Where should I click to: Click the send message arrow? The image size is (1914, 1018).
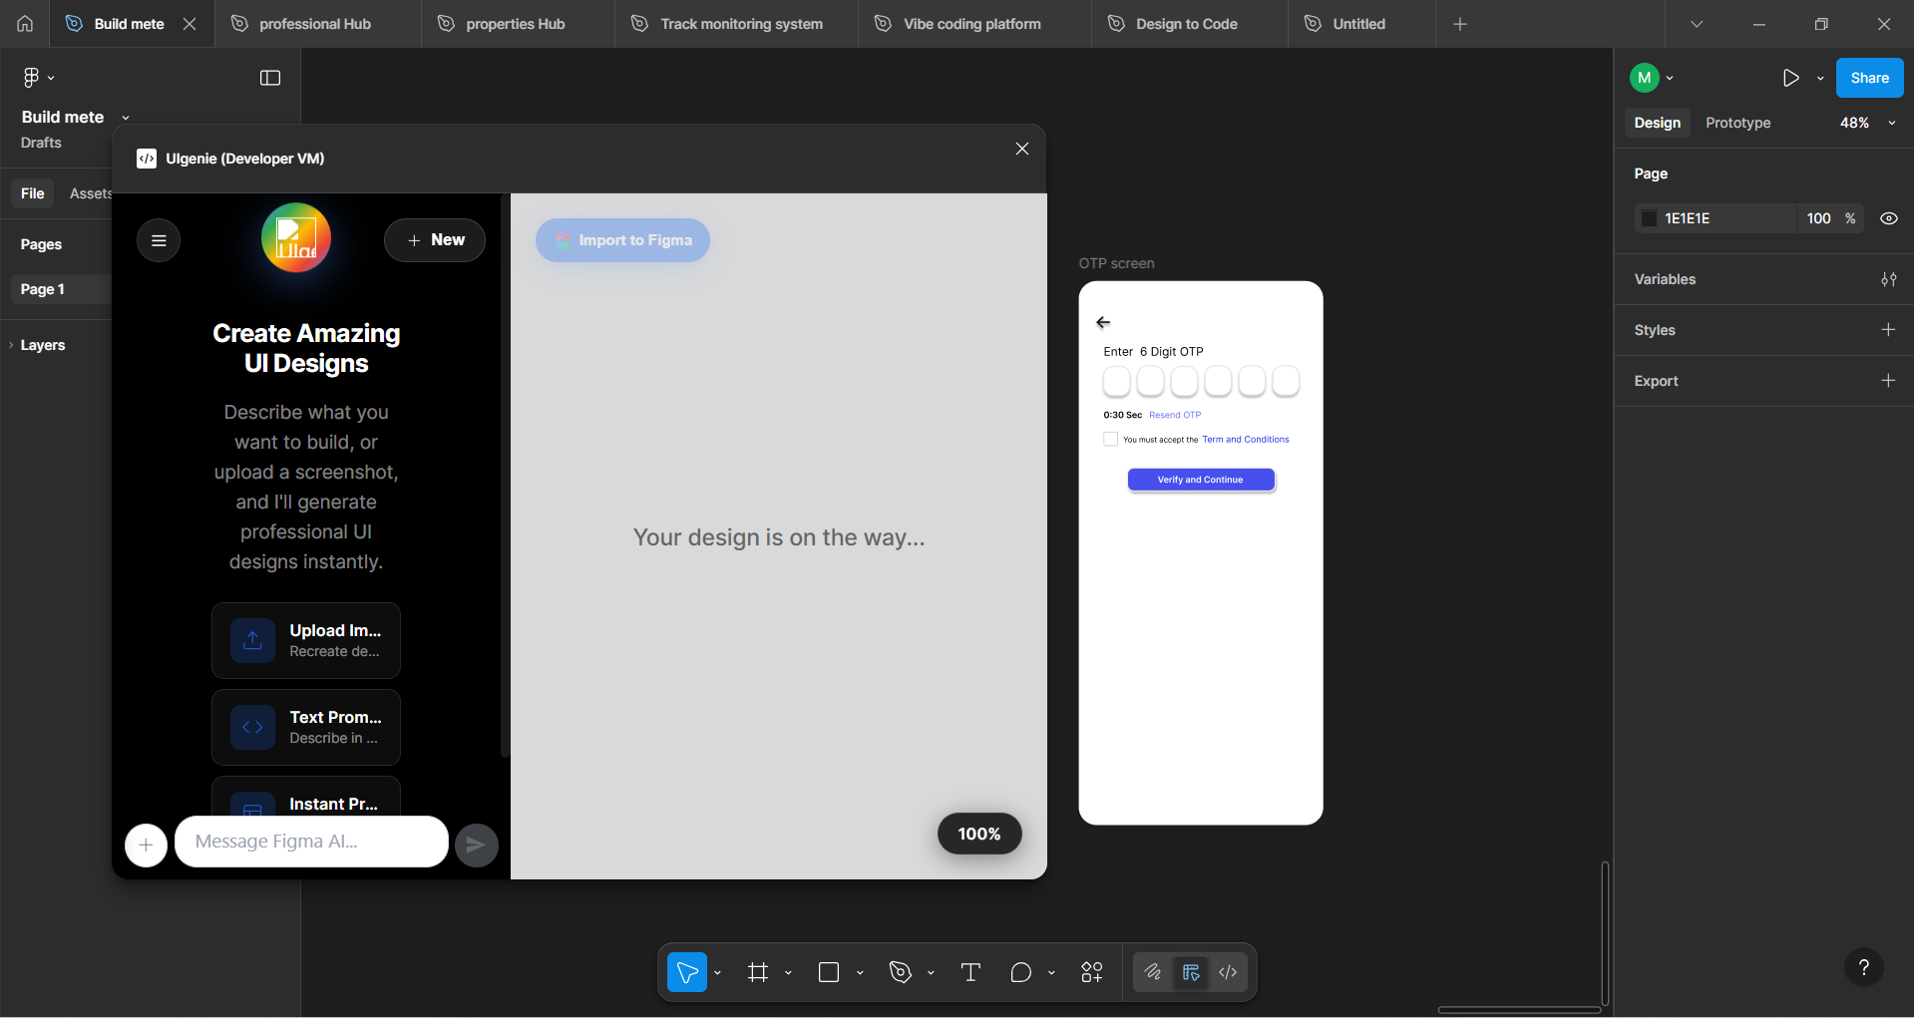[477, 845]
